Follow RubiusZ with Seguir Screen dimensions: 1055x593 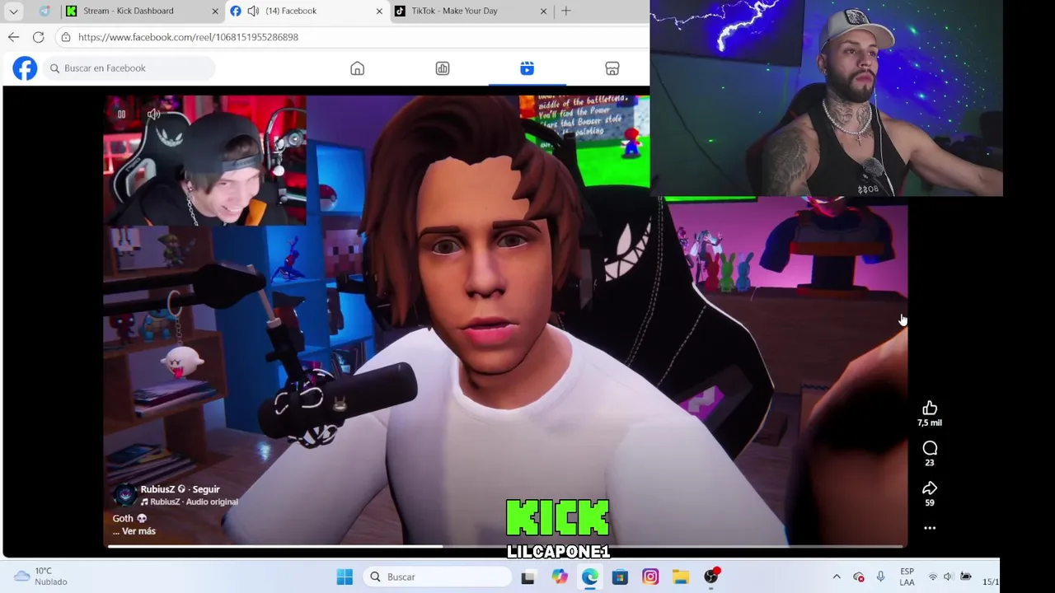coord(206,489)
